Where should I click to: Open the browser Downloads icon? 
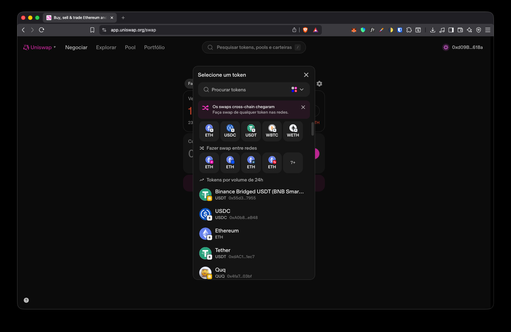pyautogui.click(x=432, y=30)
